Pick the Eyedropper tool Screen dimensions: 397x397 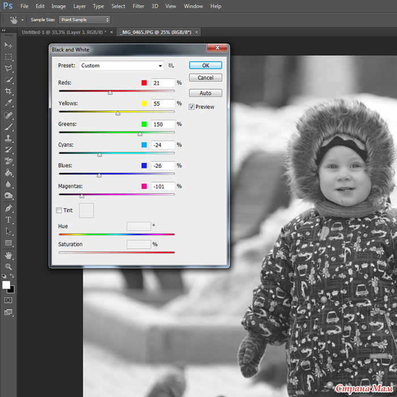(9, 103)
